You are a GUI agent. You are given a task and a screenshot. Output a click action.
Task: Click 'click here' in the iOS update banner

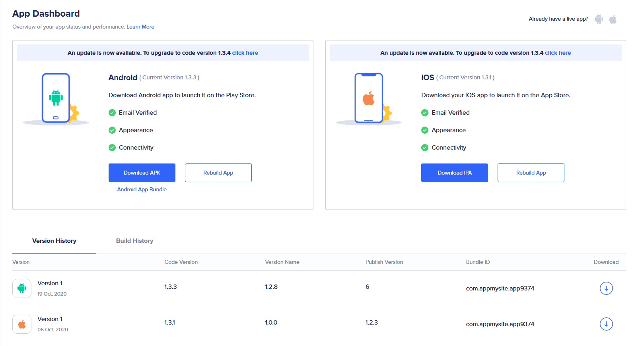(558, 53)
